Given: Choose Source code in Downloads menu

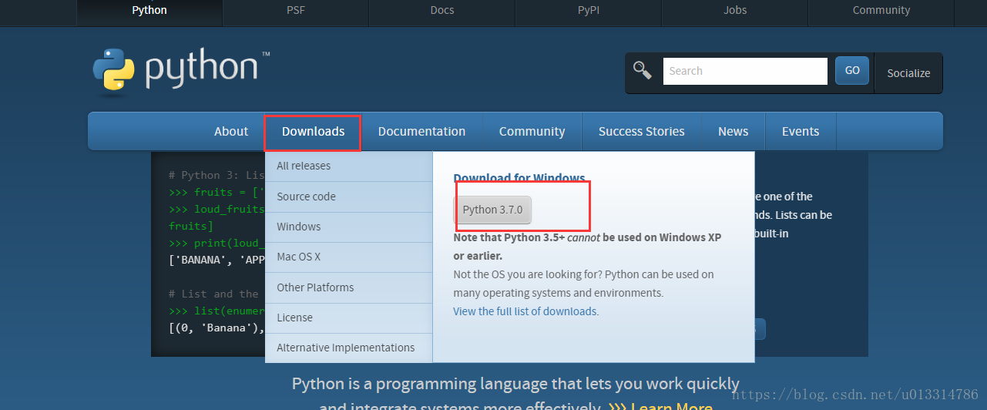Looking at the screenshot, I should coord(306,197).
